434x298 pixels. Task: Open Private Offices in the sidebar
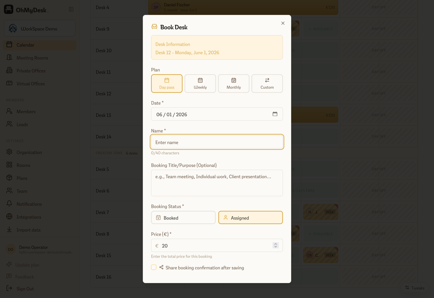tap(39, 71)
